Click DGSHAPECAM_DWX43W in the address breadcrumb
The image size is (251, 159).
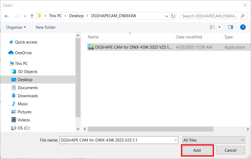click(x=114, y=16)
